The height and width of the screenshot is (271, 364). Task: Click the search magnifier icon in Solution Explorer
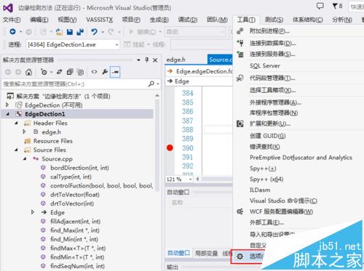coord(151,84)
